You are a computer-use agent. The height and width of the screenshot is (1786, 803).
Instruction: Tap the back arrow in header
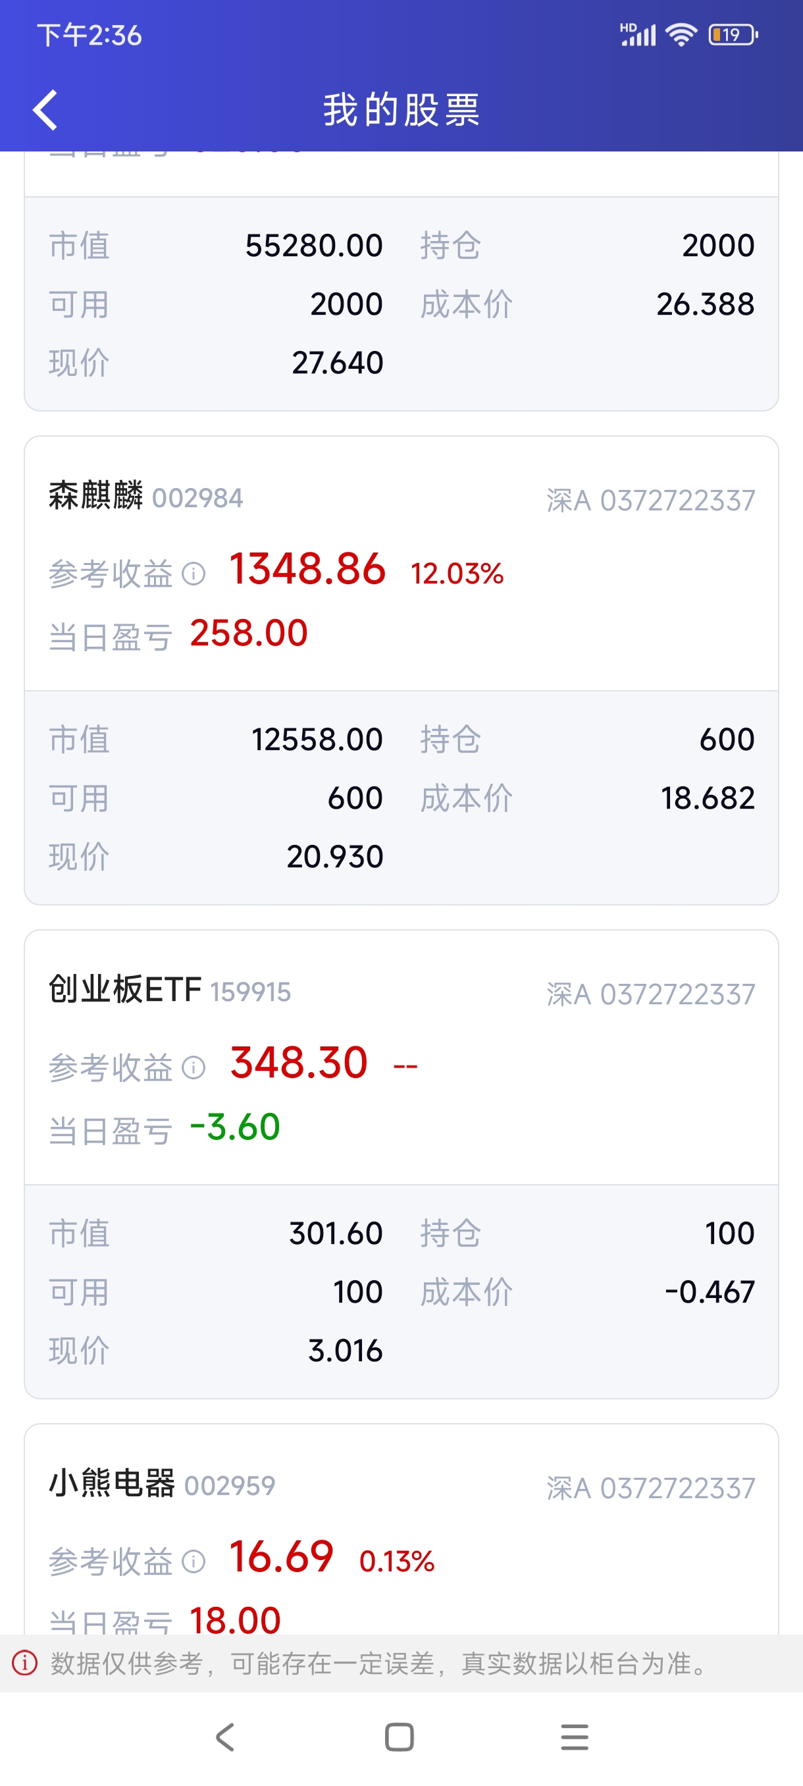(45, 109)
